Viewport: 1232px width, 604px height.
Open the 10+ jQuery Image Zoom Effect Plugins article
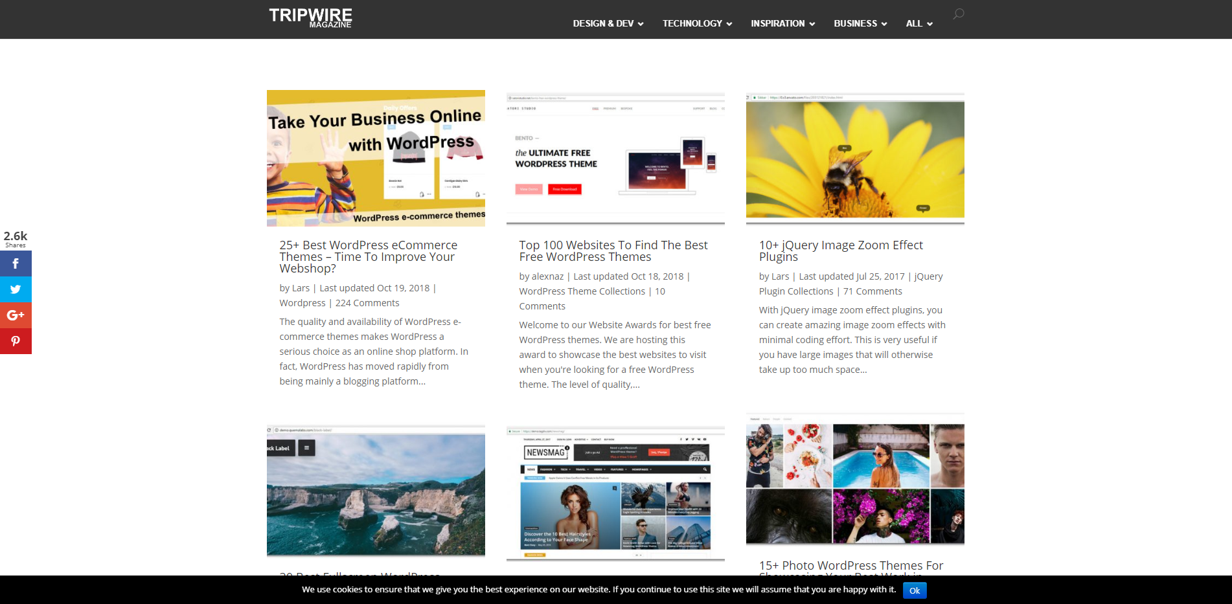tap(841, 251)
